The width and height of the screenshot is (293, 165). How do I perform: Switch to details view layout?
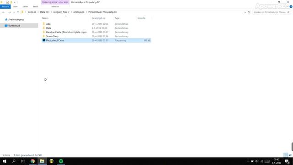click(x=286, y=155)
